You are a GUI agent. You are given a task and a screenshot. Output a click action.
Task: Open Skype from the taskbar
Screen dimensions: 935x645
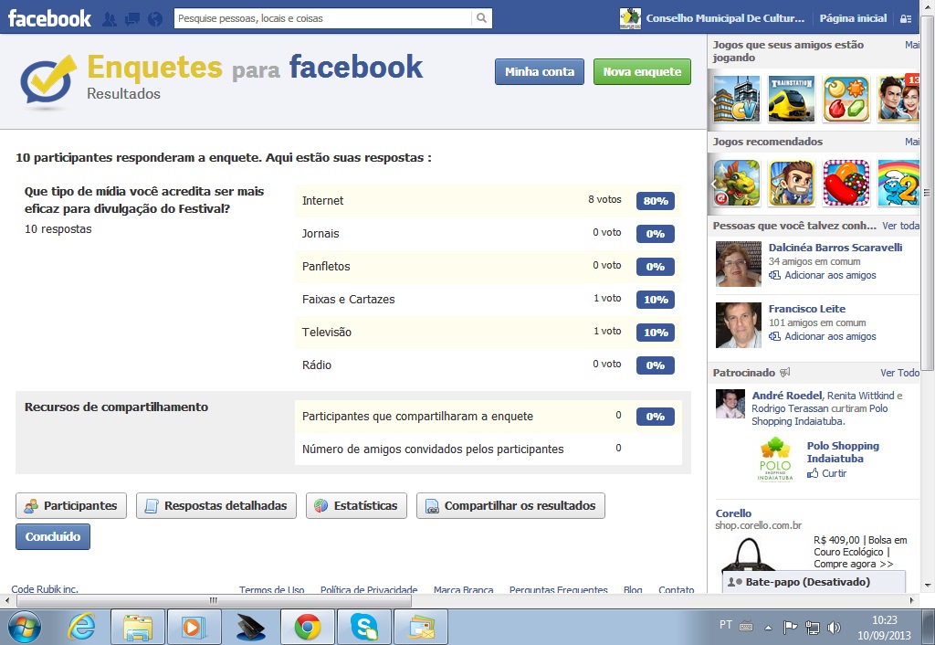tap(364, 627)
